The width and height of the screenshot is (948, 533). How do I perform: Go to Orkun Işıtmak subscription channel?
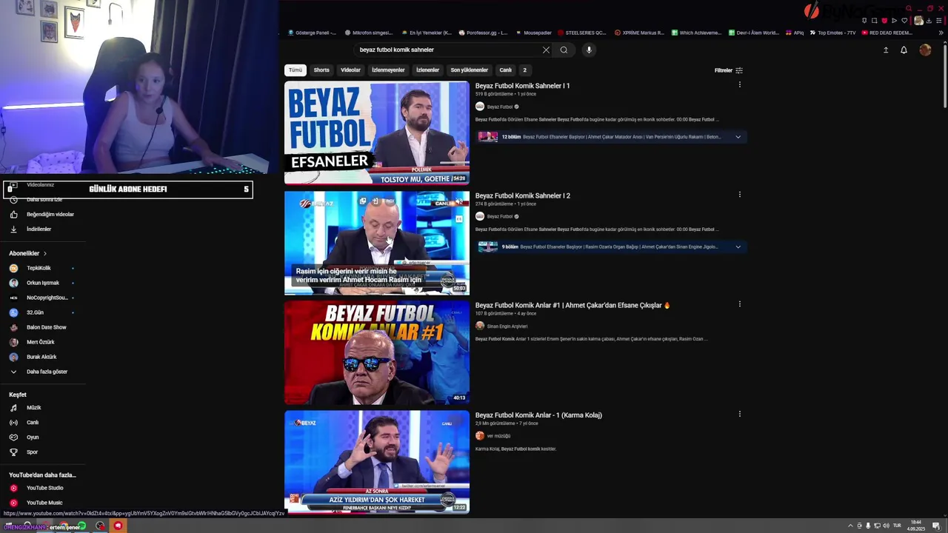tap(35, 283)
